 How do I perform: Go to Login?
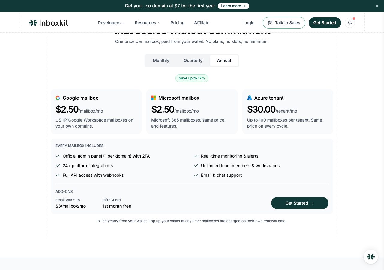249,23
